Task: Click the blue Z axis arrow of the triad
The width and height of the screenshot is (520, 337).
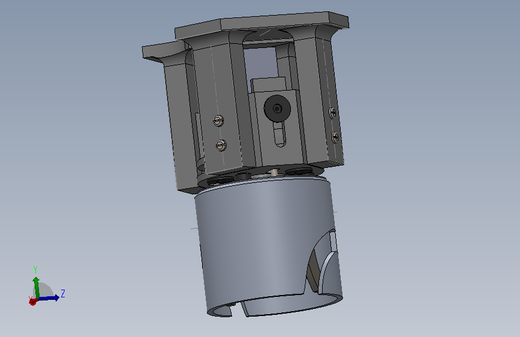Action: (49, 298)
